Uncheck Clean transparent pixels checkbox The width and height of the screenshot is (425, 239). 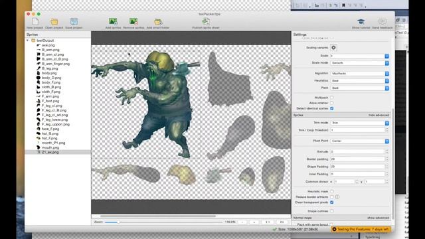[x=332, y=202]
